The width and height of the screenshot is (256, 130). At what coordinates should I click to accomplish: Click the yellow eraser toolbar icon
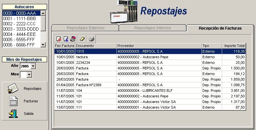[82, 39]
